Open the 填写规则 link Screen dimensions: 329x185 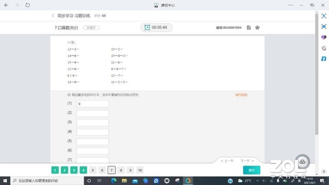coord(241,95)
